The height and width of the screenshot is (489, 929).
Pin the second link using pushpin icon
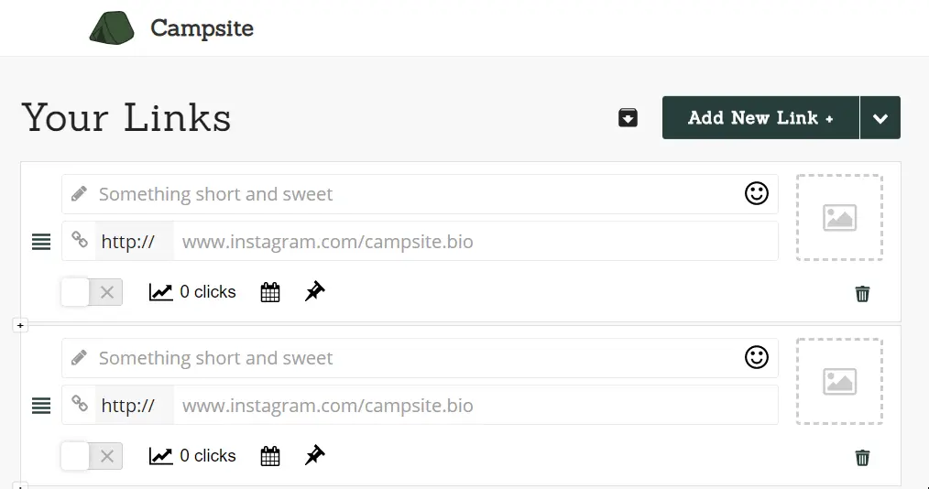coord(314,455)
